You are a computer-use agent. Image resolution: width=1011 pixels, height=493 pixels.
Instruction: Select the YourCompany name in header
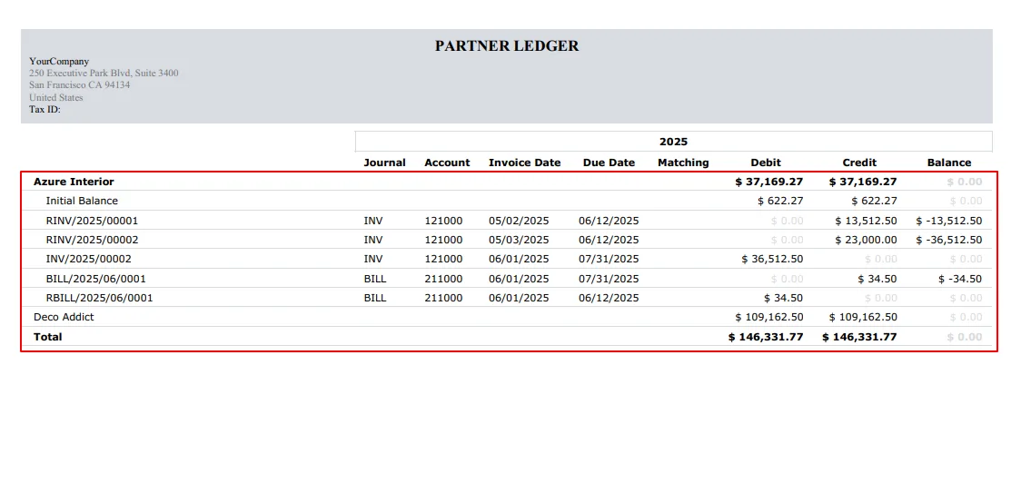59,61
